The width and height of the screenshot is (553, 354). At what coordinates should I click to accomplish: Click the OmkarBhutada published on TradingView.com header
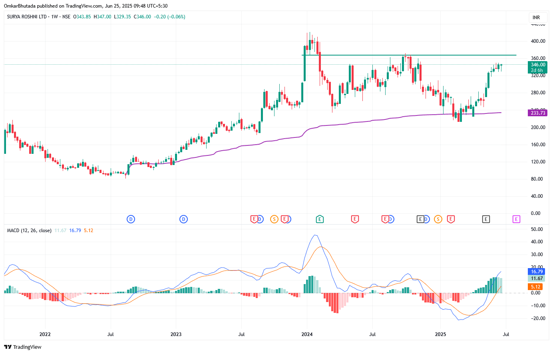point(86,6)
